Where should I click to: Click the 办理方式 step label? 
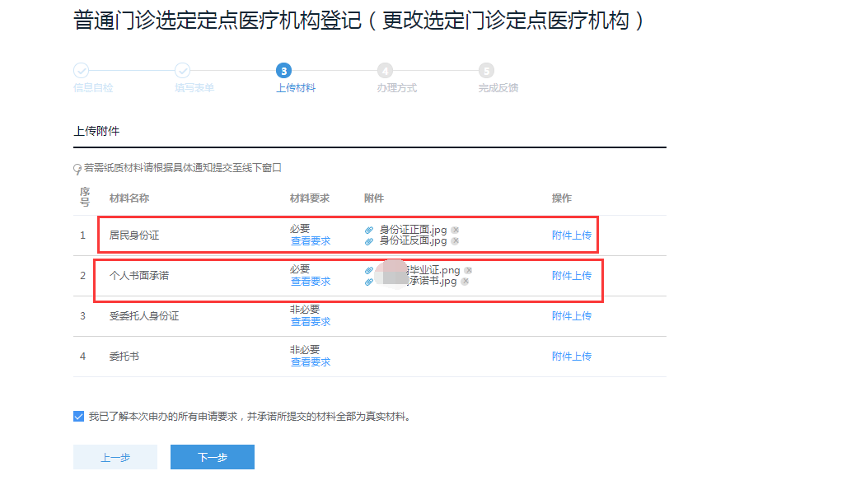pos(397,88)
